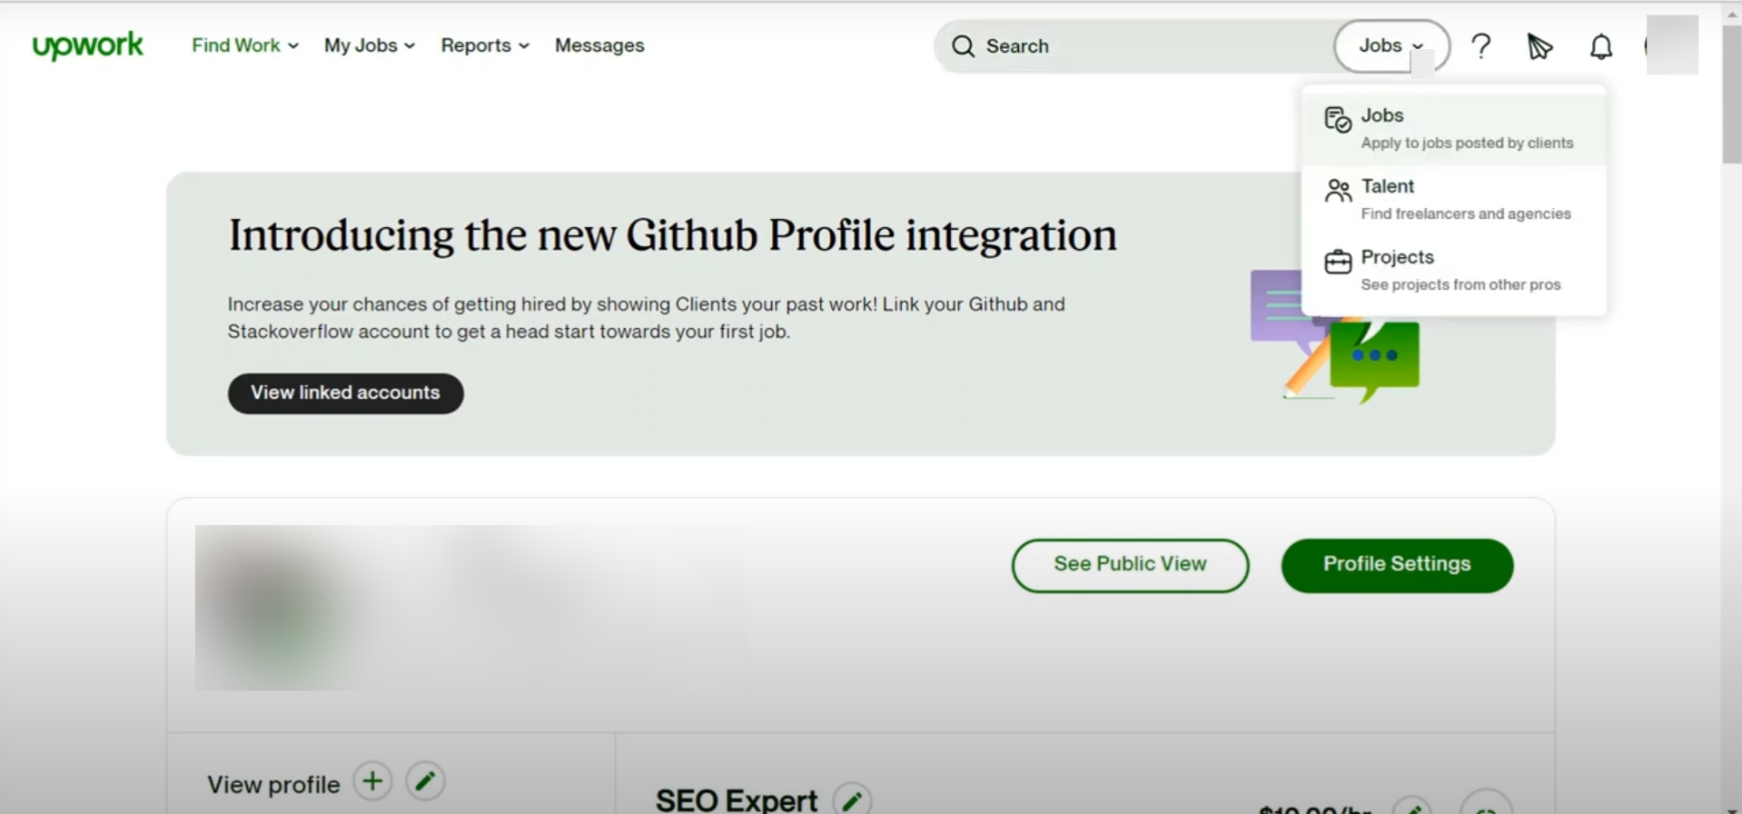
Task: Click the search magnifier icon
Action: 963,46
